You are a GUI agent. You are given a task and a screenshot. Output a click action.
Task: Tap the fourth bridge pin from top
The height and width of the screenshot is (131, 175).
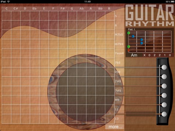coord(164,95)
